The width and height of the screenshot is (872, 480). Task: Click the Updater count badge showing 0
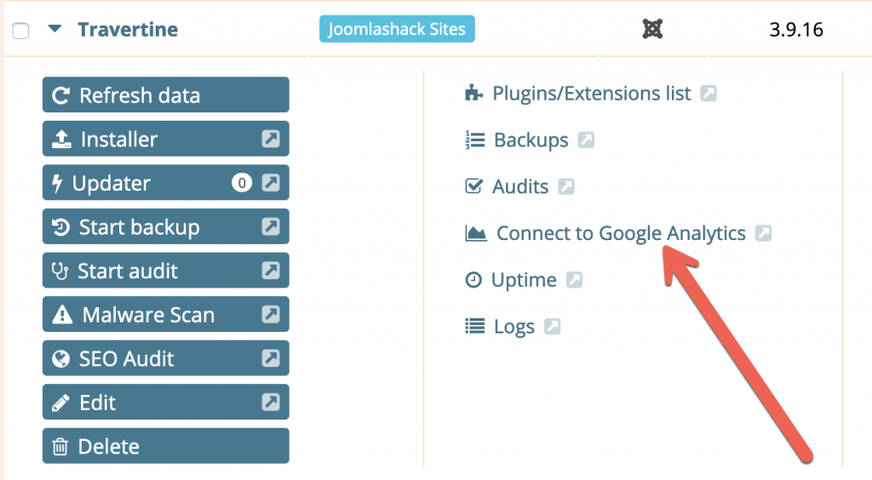tap(242, 183)
